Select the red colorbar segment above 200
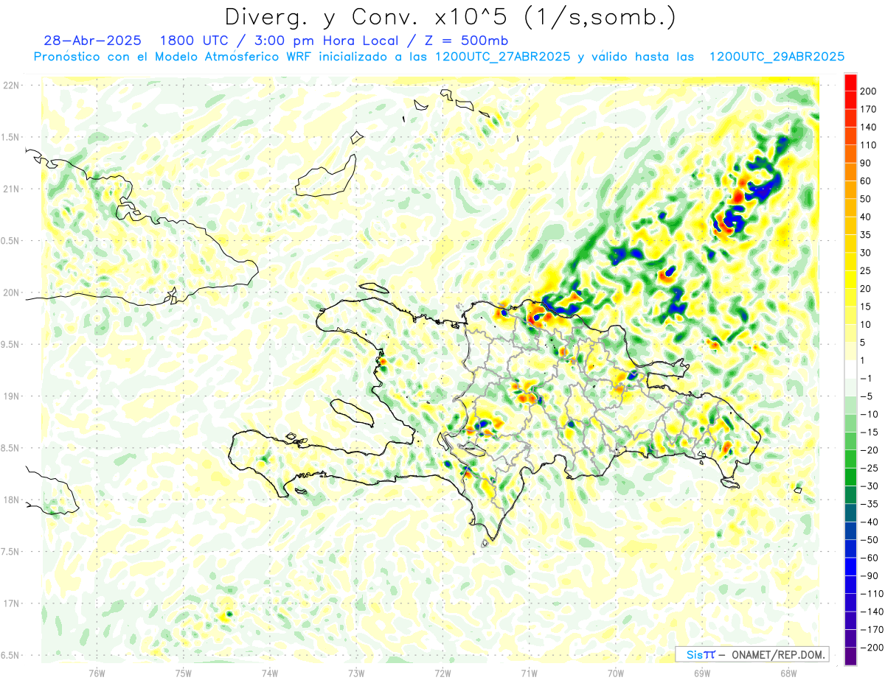 tap(850, 82)
